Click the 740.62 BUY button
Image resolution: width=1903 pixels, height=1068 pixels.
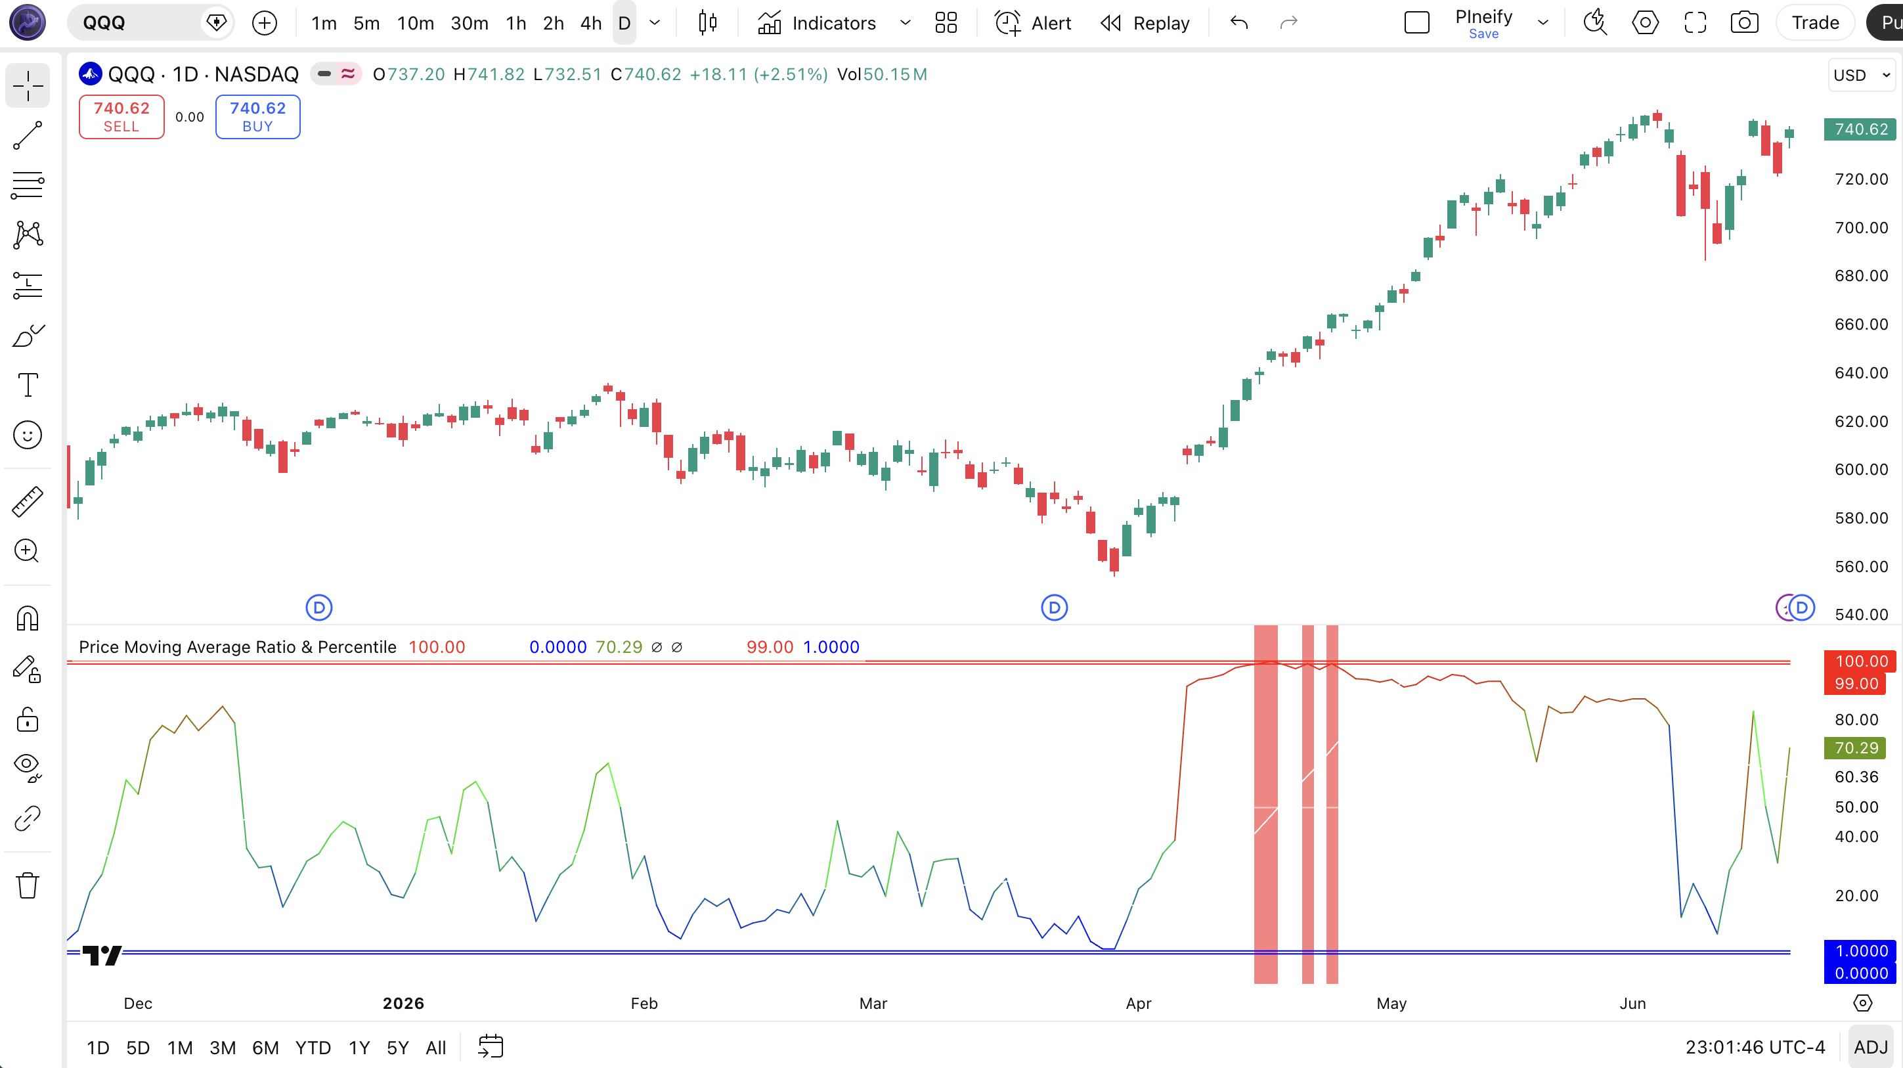pyautogui.click(x=257, y=117)
